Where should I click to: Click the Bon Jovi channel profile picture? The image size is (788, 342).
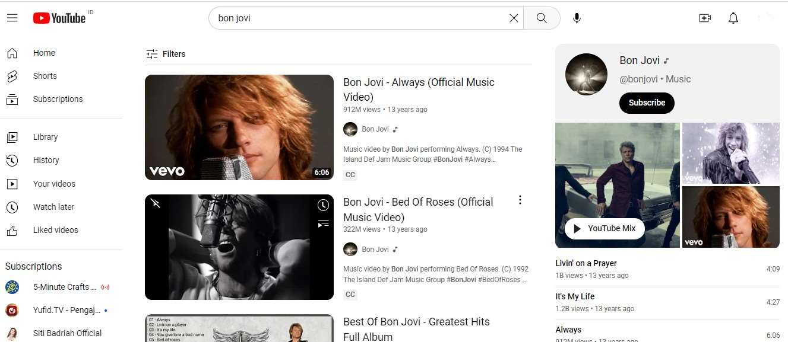[586, 74]
